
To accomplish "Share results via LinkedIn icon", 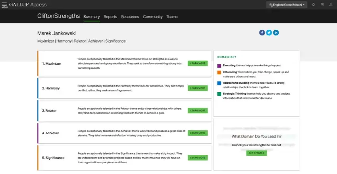I will click(x=276, y=33).
